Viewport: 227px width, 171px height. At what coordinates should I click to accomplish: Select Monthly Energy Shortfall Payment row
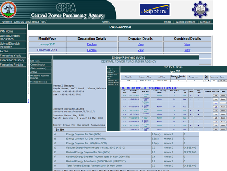(126, 157)
